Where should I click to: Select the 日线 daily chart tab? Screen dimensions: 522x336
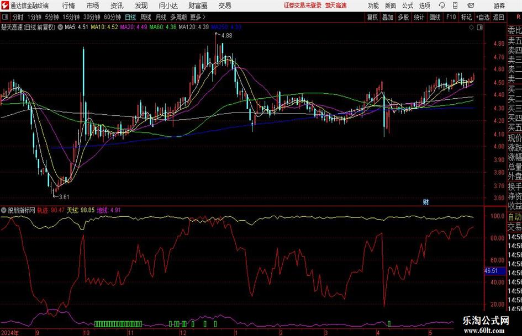(x=130, y=17)
